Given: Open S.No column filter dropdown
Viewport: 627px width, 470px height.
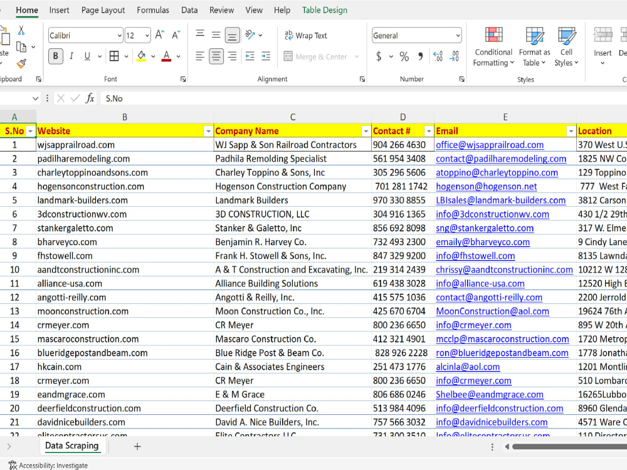Looking at the screenshot, I should point(30,131).
